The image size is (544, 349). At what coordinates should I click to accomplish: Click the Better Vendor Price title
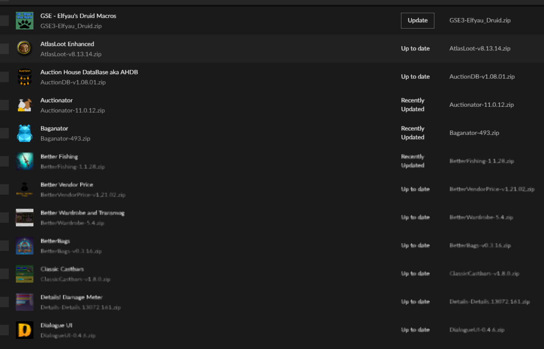[x=67, y=185]
